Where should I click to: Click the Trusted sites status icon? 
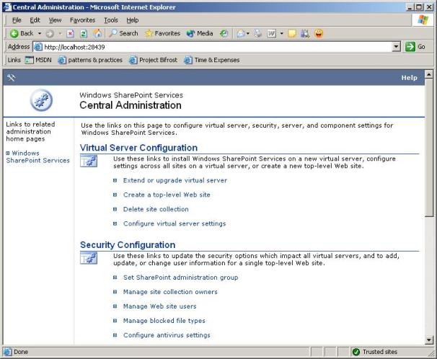(356, 352)
